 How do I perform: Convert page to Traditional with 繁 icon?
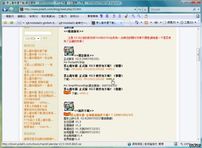coord(102,16)
